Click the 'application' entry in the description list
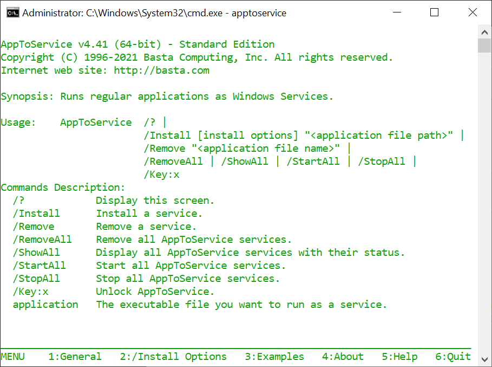Viewport: 492px width, 367px height. click(x=45, y=305)
